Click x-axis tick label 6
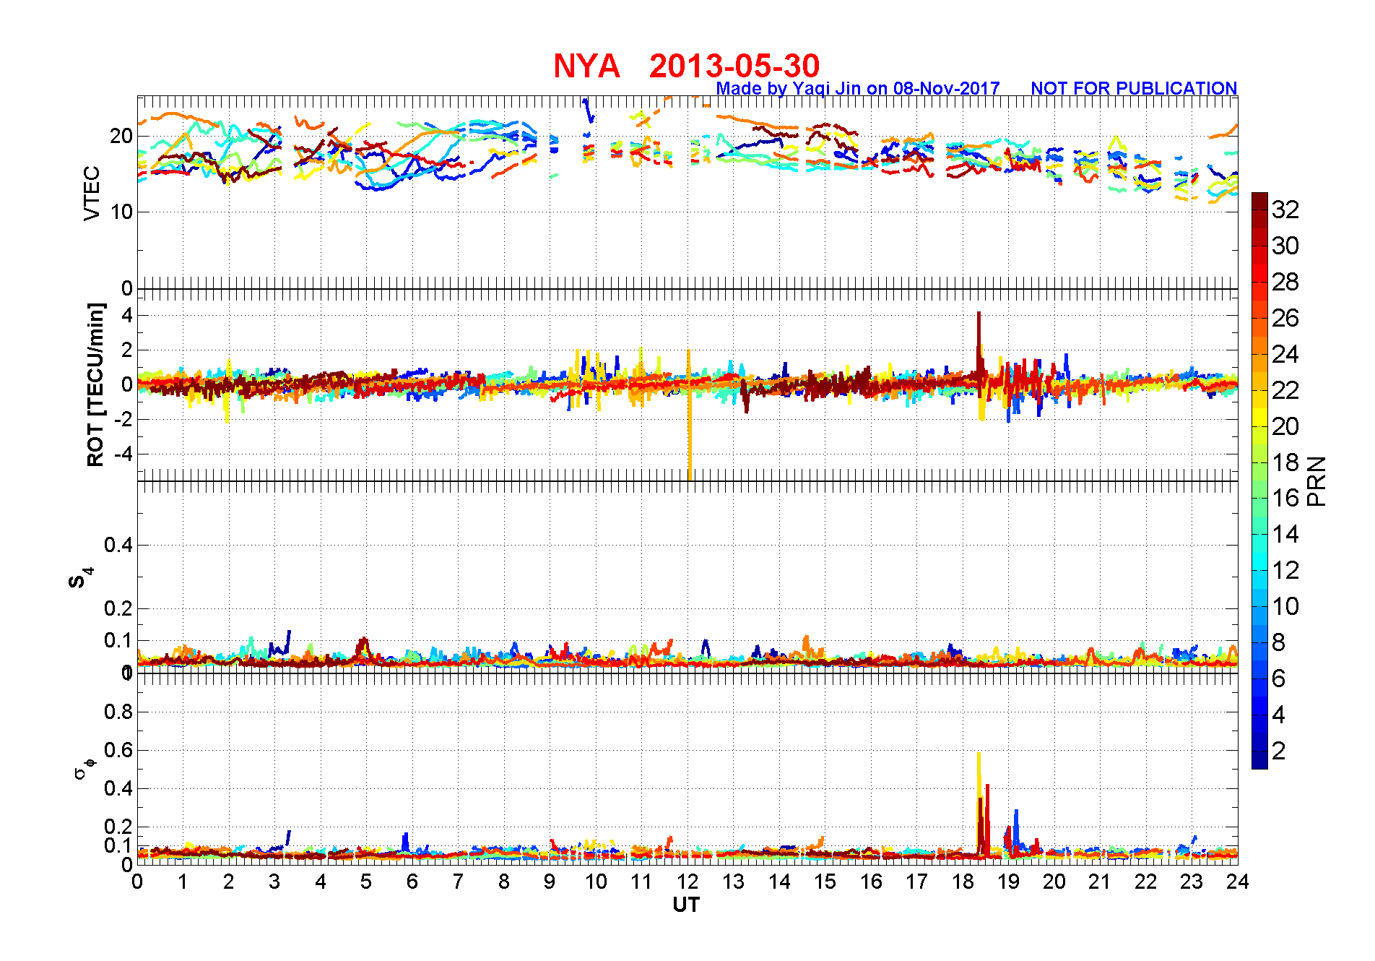The width and height of the screenshot is (1375, 961). coord(412,882)
